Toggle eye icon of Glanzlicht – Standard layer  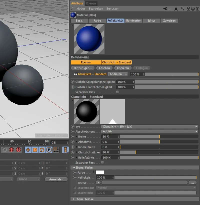[75, 74]
